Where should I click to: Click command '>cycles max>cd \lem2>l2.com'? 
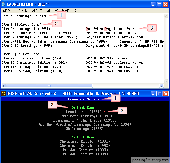(x=114, y=37)
